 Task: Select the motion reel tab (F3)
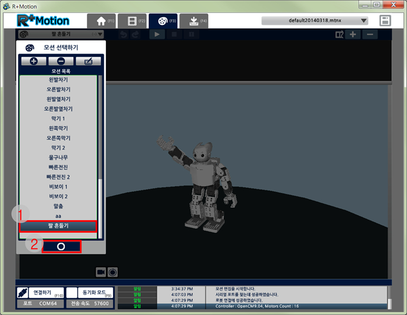163,21
